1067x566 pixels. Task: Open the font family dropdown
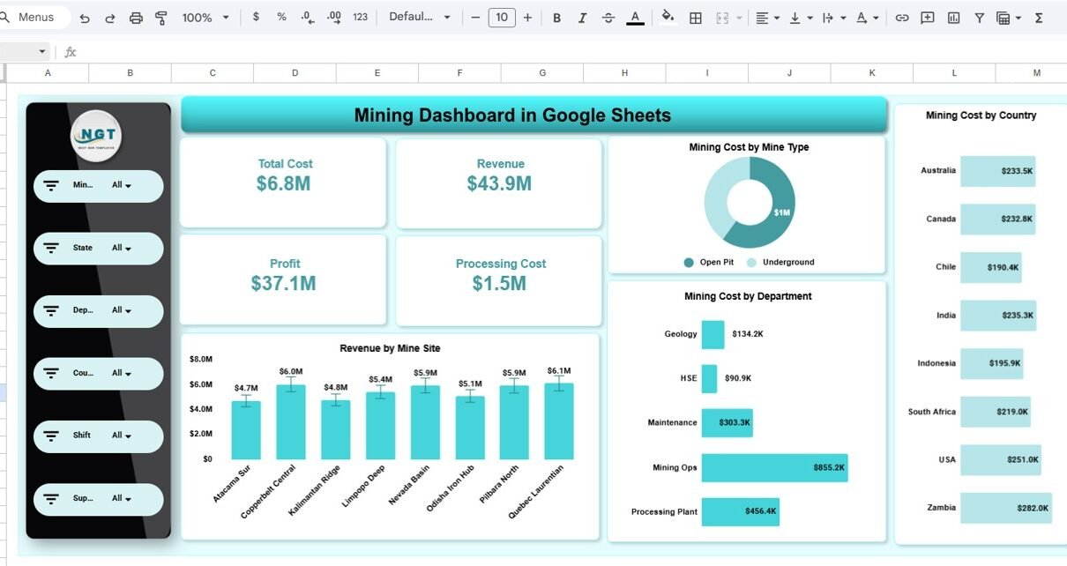point(420,18)
